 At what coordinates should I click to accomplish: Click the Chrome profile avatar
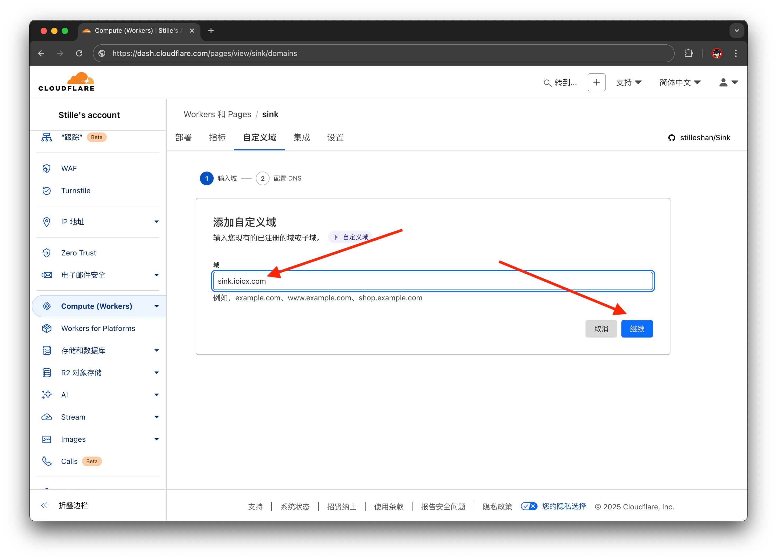click(x=717, y=53)
